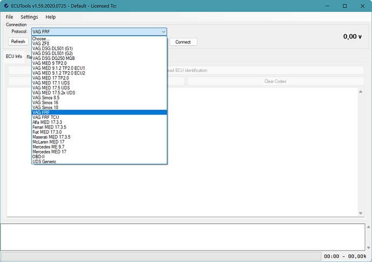Click the 0,00 v voltage reading
372x262 pixels.
pyautogui.click(x=352, y=37)
